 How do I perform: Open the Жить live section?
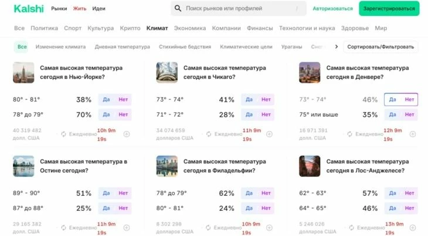coord(79,9)
